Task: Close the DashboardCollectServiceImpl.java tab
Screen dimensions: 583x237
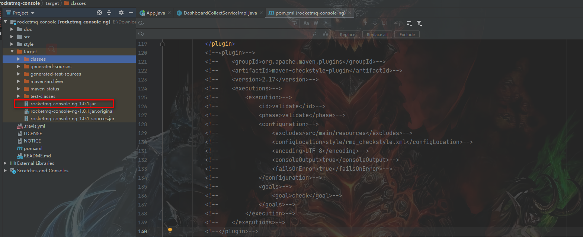Action: pyautogui.click(x=261, y=13)
